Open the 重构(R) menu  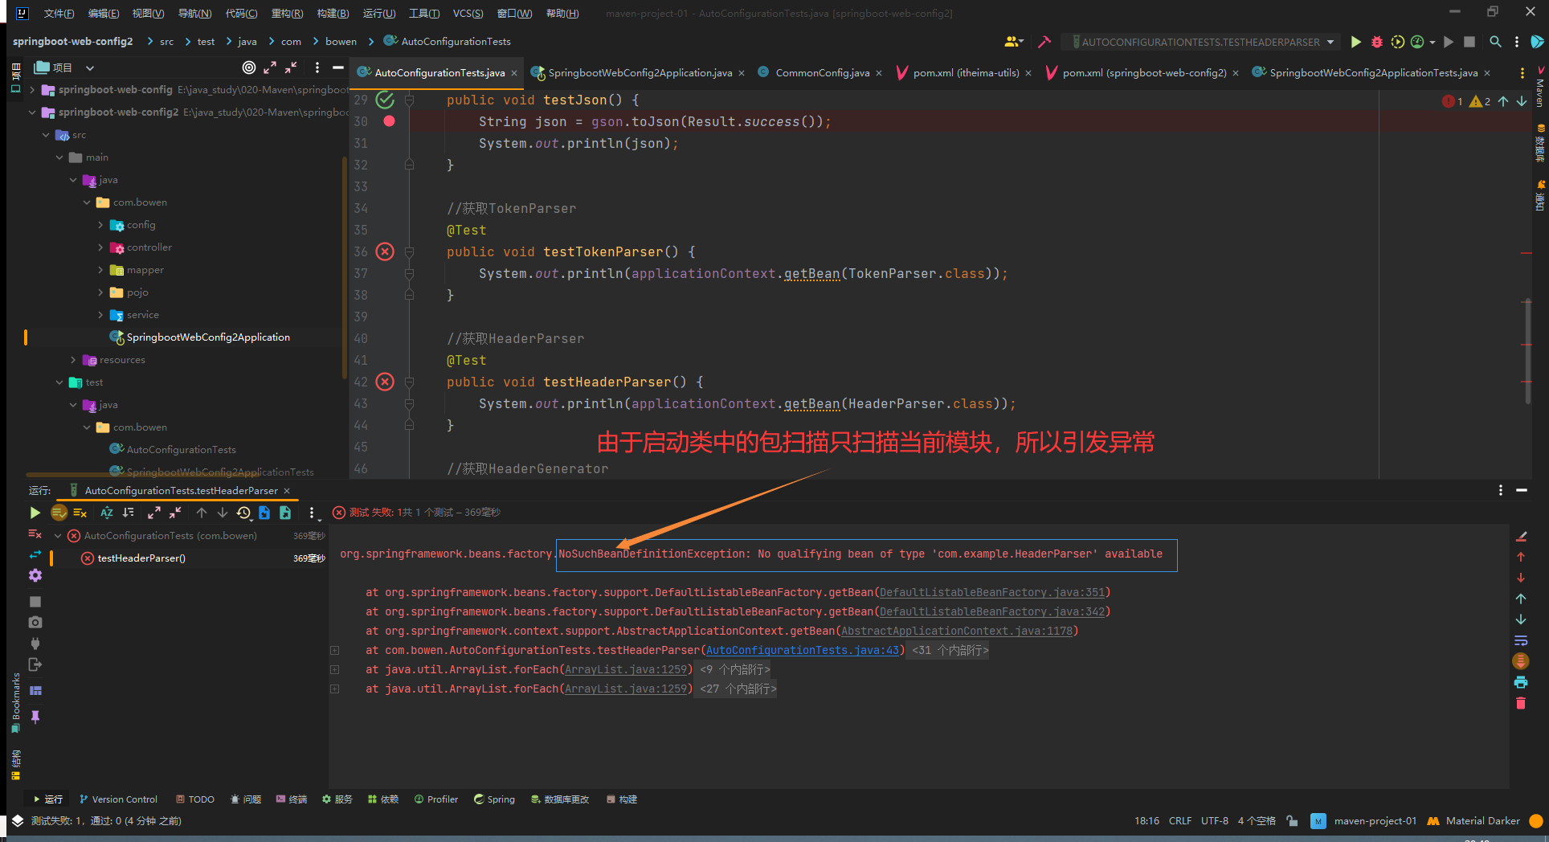[x=287, y=14]
